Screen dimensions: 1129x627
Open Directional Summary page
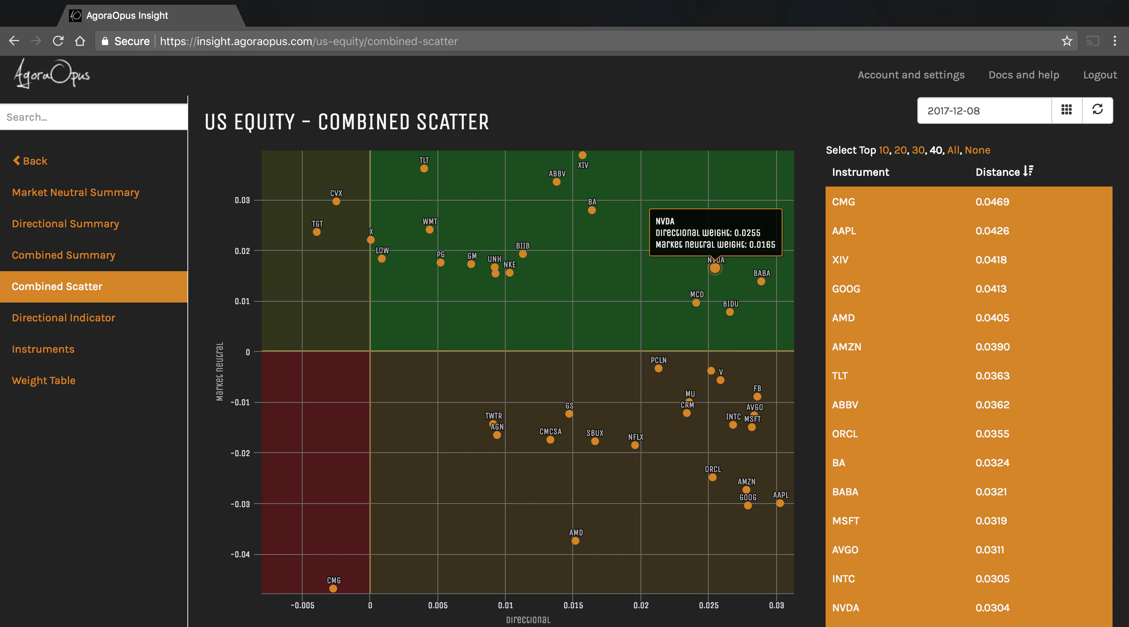click(x=65, y=223)
